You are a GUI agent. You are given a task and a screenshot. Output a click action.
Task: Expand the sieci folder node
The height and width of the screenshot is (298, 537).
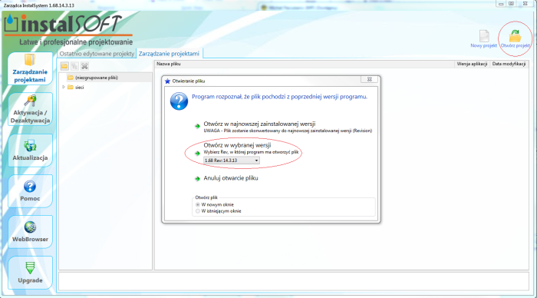[64, 87]
